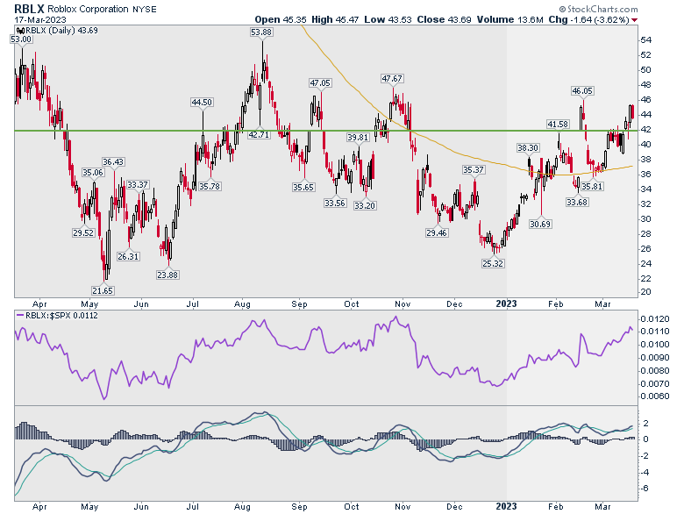Click the 39.81 price label
The height and width of the screenshot is (514, 684).
358,137
